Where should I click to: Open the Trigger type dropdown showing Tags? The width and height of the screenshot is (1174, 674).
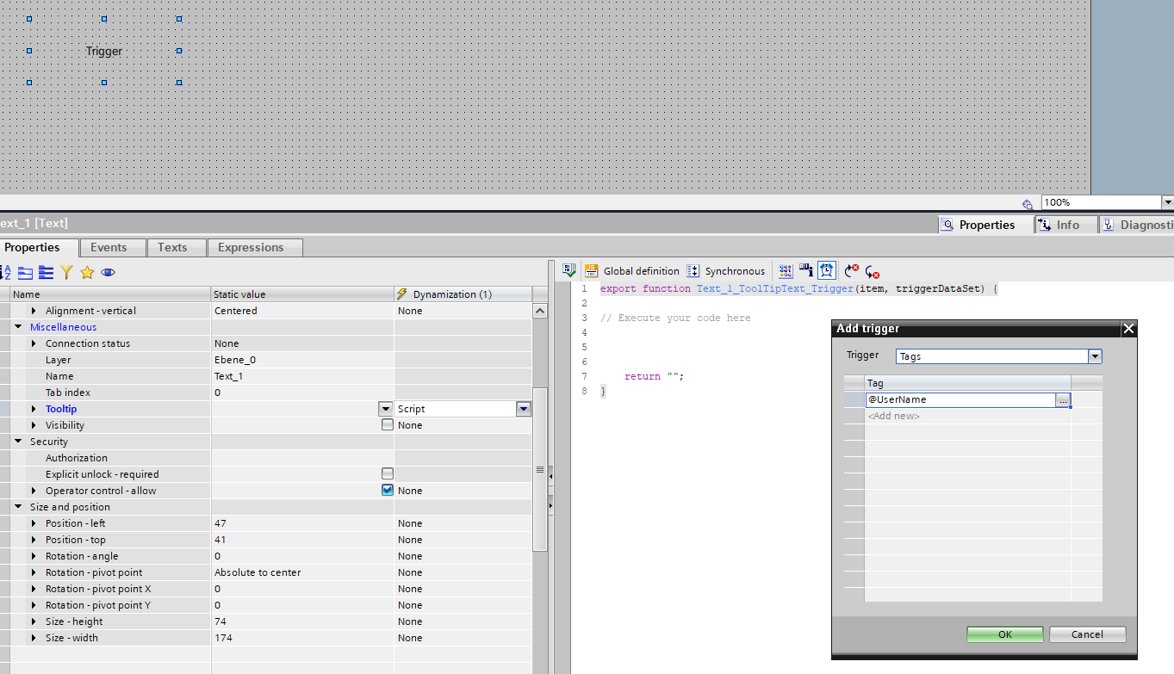tap(1095, 356)
